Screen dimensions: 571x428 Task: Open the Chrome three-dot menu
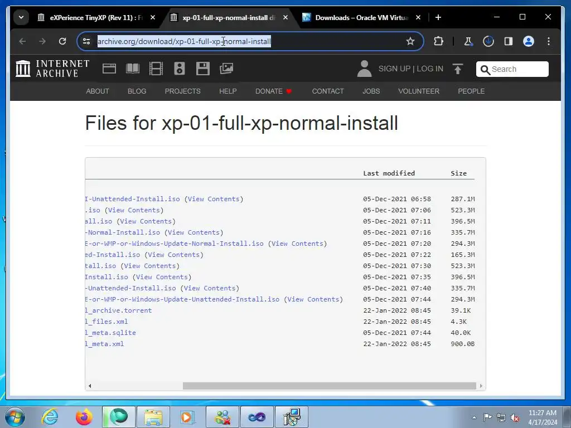click(549, 41)
